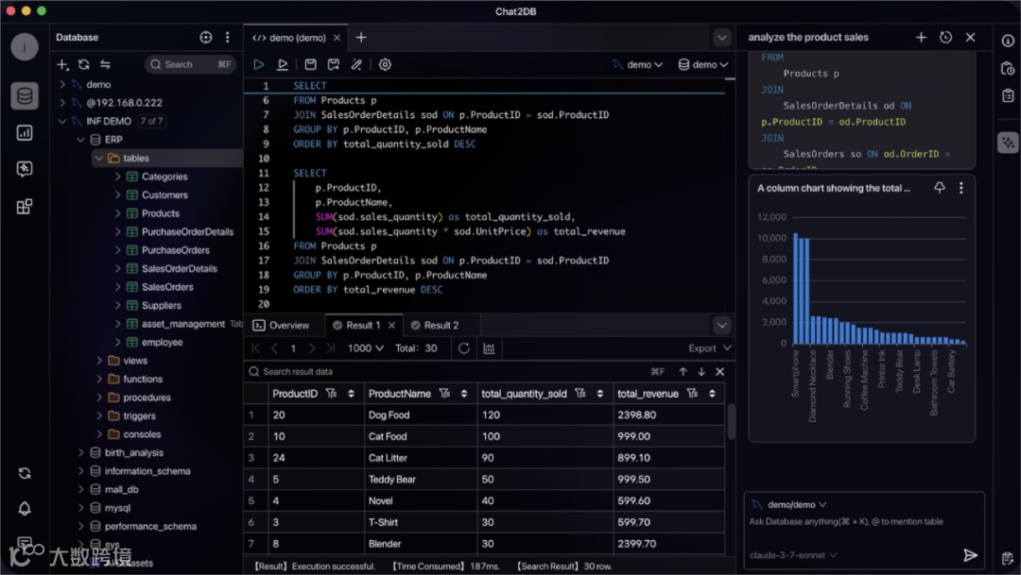The width and height of the screenshot is (1021, 575).
Task: Send the message in the AI chat
Action: [969, 555]
